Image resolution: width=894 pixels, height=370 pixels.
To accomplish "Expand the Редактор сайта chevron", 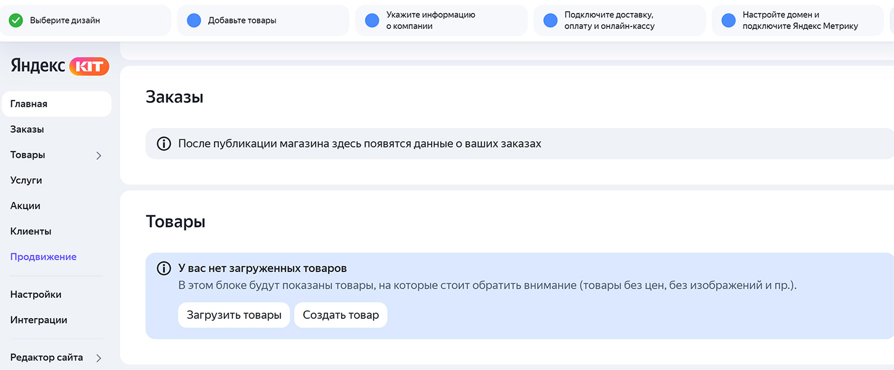I will (x=99, y=358).
